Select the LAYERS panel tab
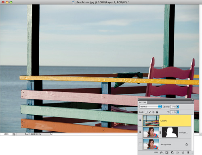202x155 pixels. (143, 102)
